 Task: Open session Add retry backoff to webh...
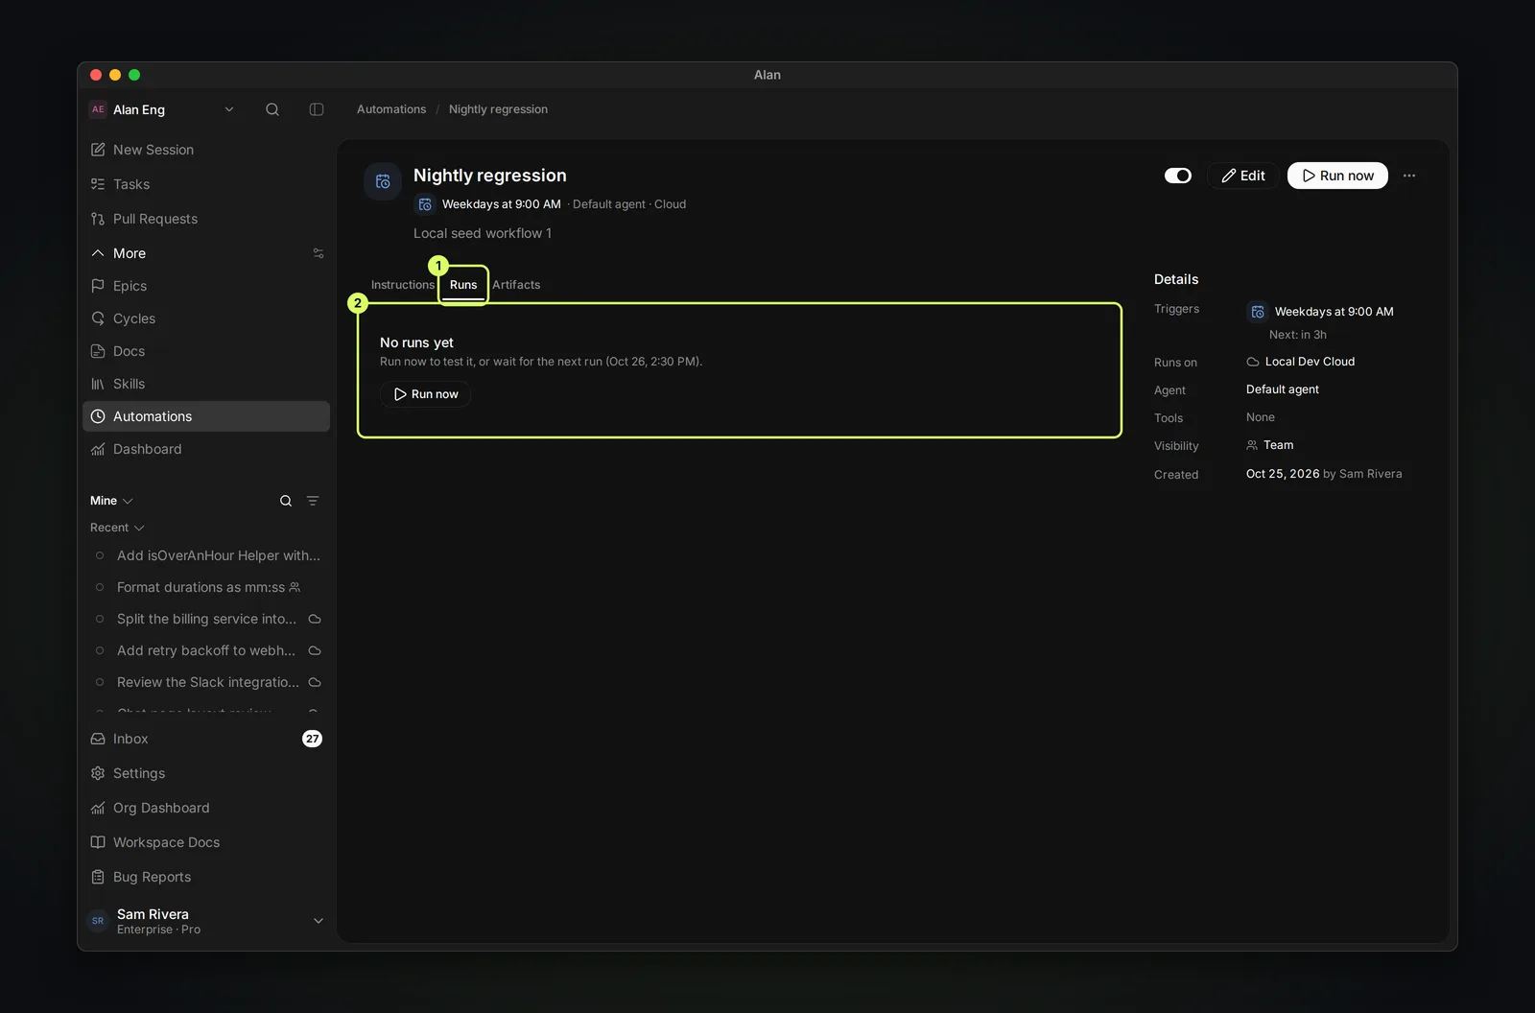(x=206, y=650)
